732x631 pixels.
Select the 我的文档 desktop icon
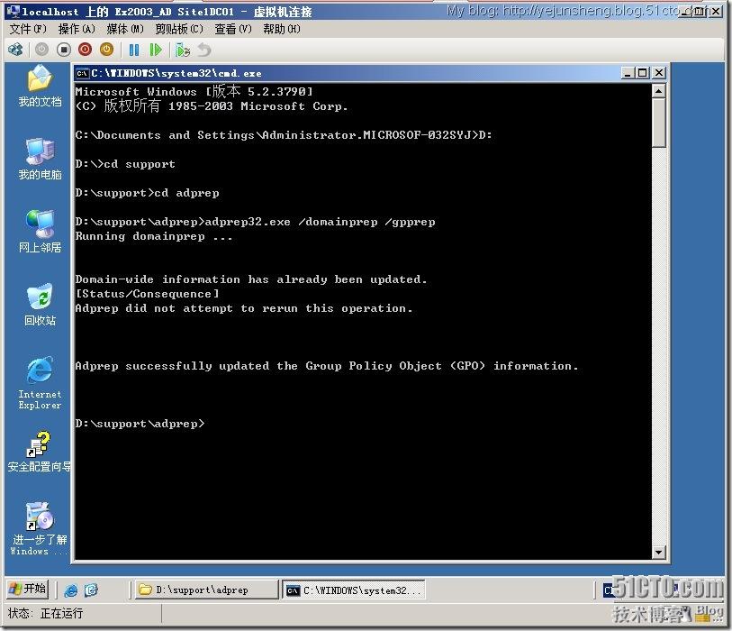click(x=40, y=87)
